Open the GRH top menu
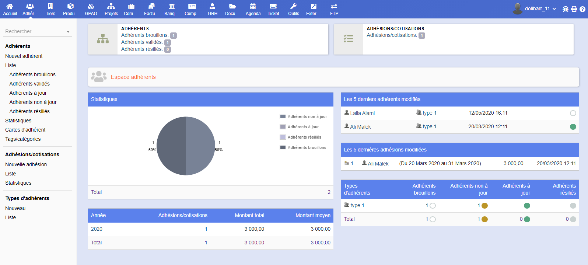This screenshot has height=265, width=588. (x=212, y=9)
